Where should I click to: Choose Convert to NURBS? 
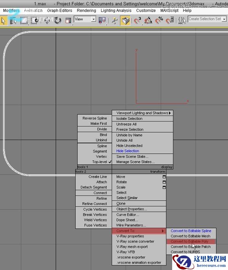click(x=191, y=252)
